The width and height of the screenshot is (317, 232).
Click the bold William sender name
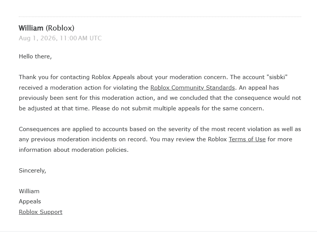coord(31,28)
